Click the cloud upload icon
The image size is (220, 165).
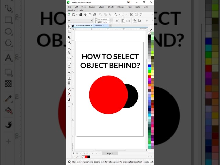[90, 14]
